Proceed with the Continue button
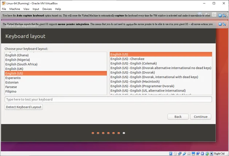 coord(201,117)
